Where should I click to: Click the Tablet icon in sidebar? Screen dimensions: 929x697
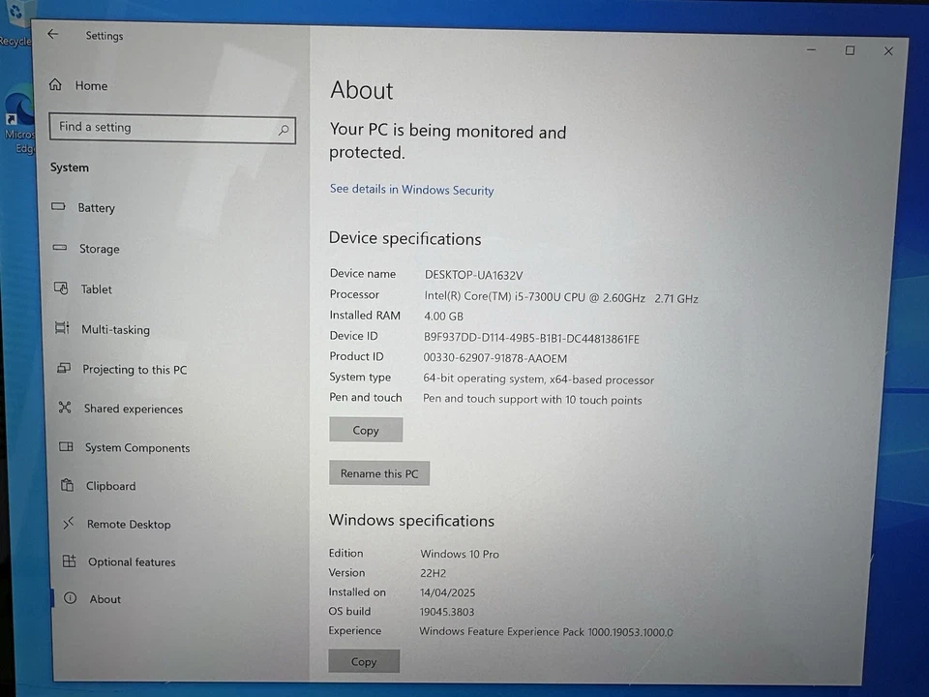coord(61,288)
